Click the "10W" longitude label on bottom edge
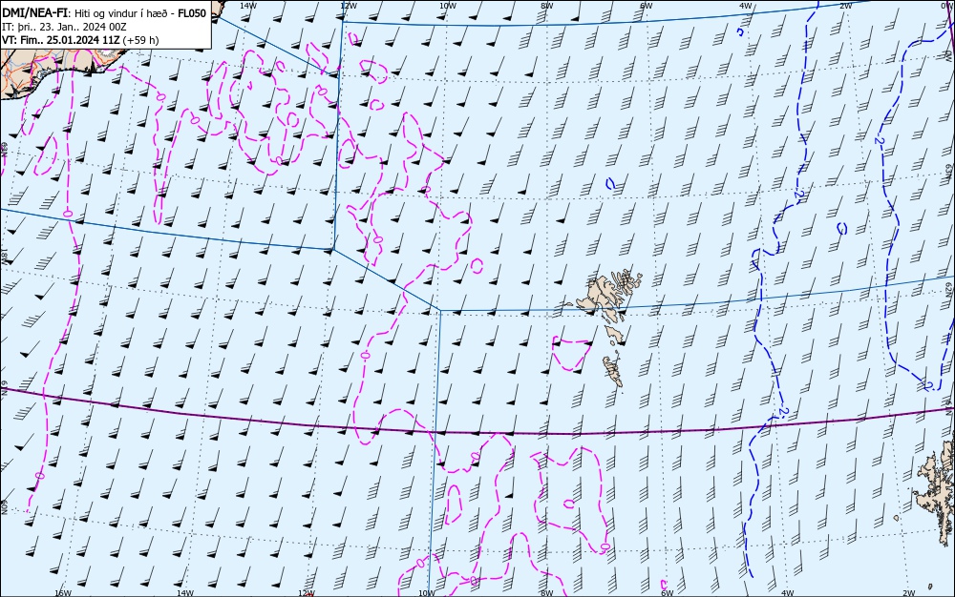The height and width of the screenshot is (597, 955). click(x=427, y=593)
